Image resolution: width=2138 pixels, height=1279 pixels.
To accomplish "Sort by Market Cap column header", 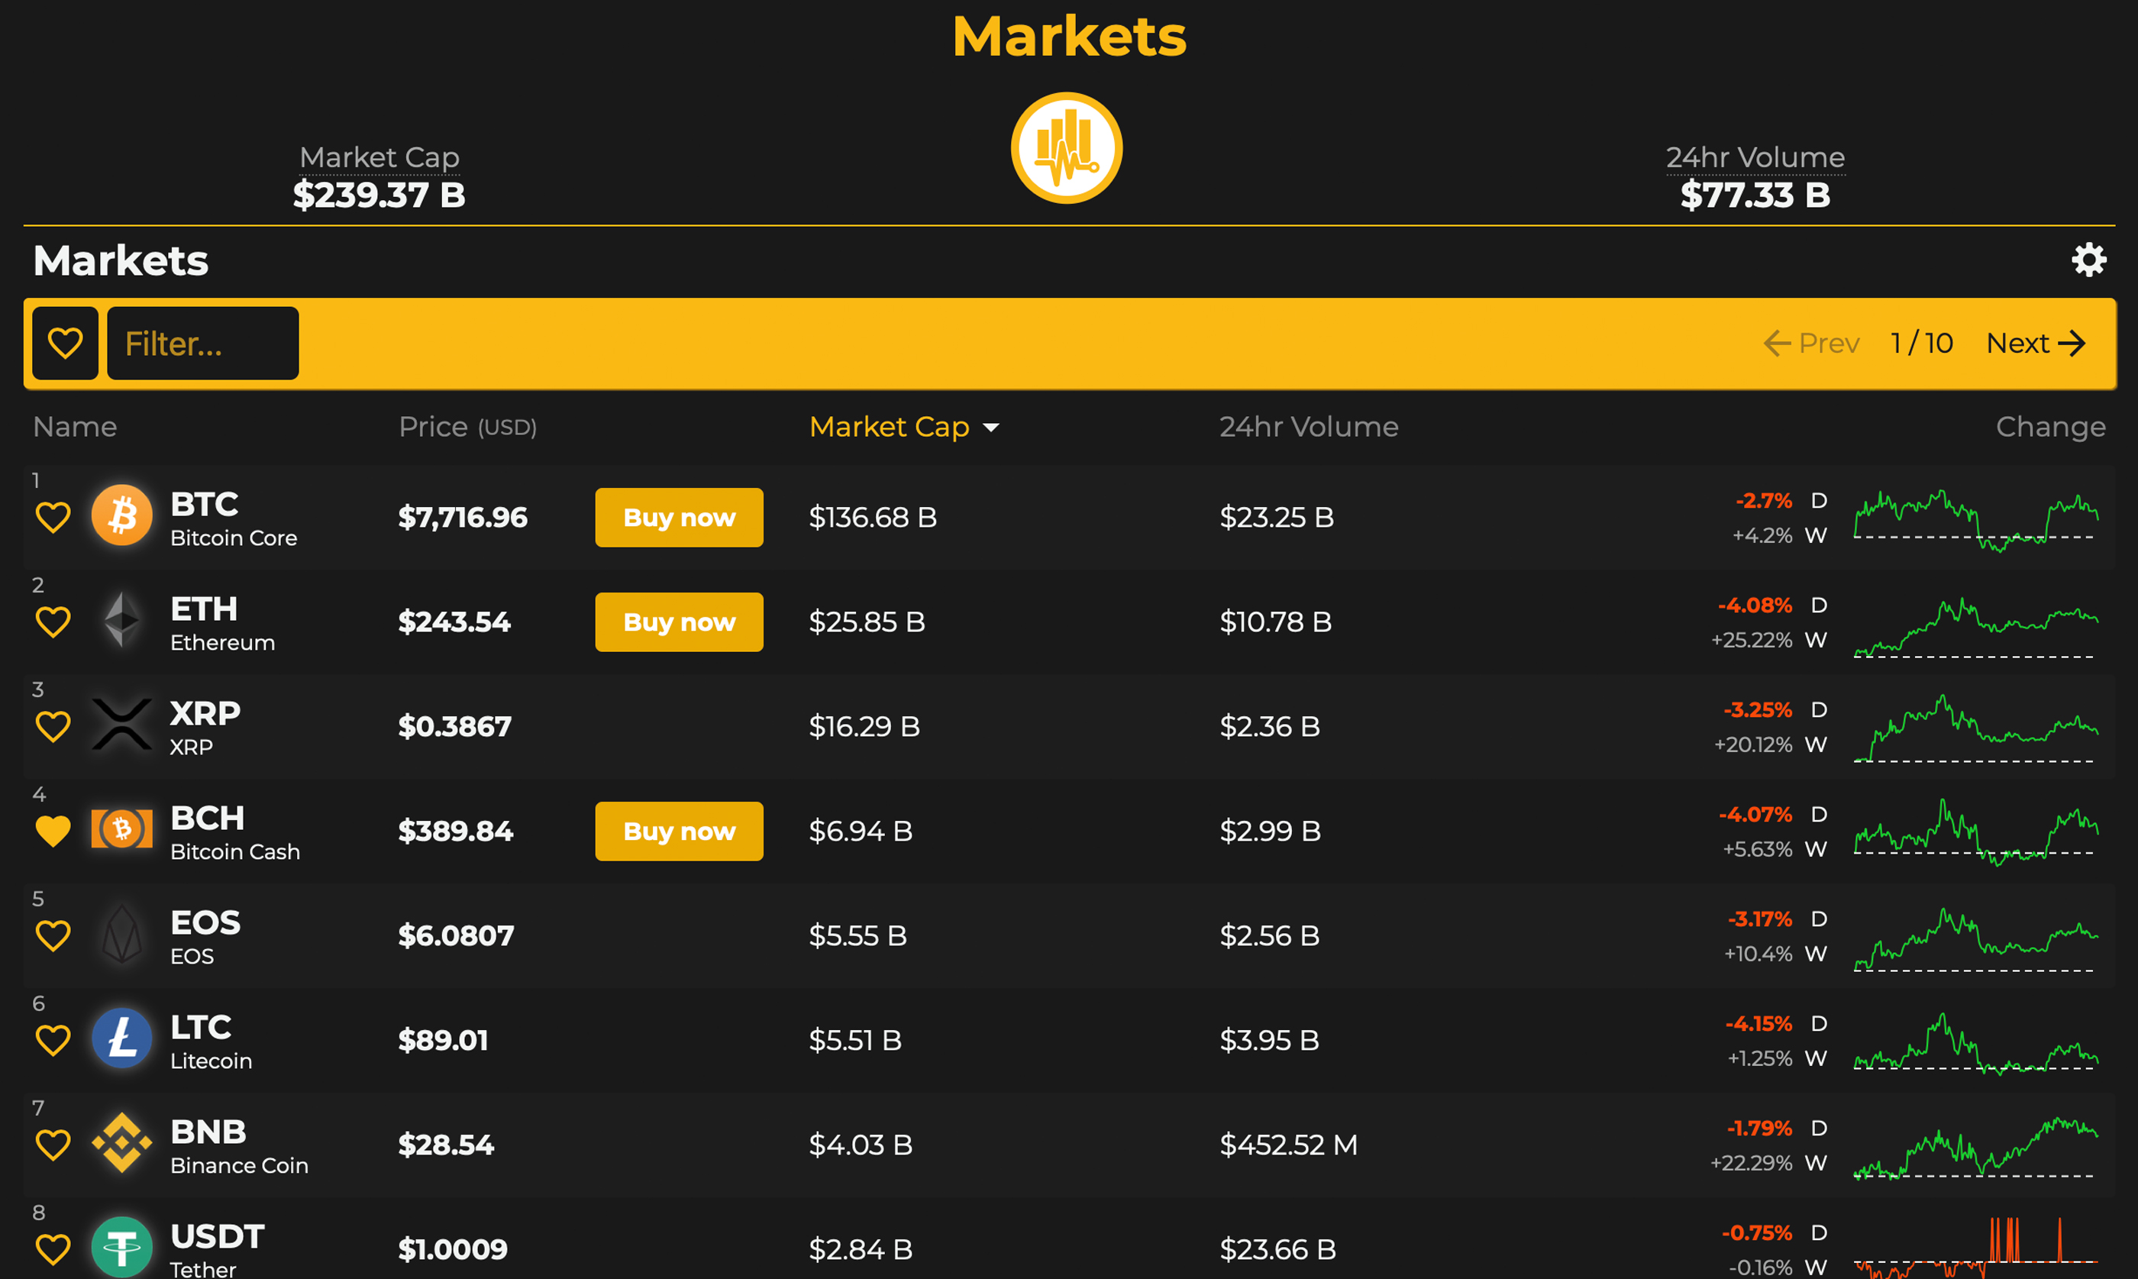I will [x=904, y=427].
